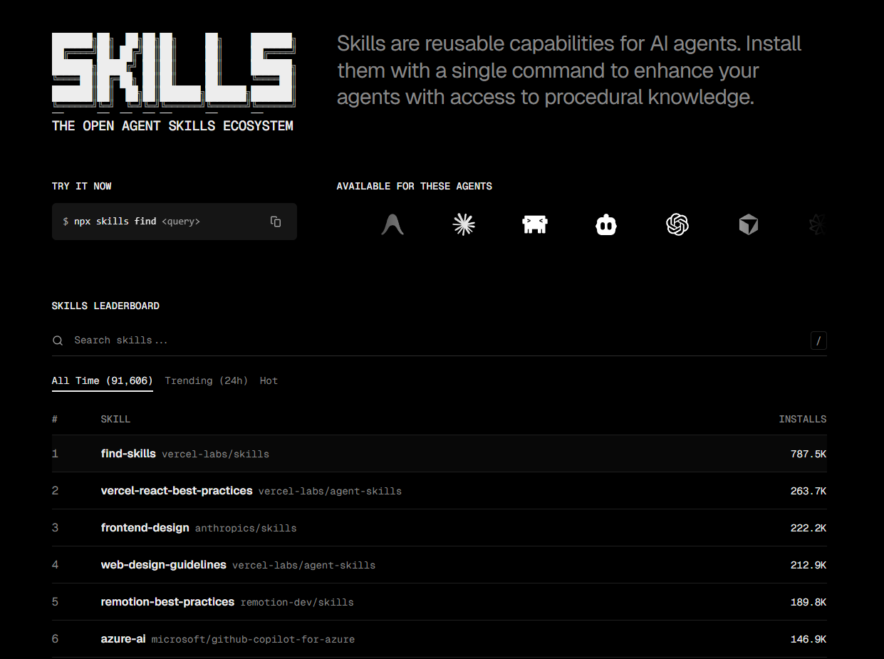Open the web-design-guidelines skill row

(164, 565)
